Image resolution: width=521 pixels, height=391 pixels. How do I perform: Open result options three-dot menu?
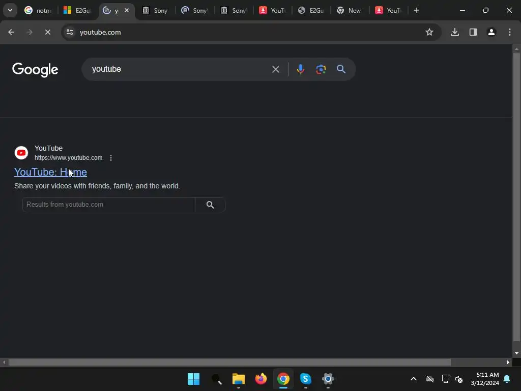click(111, 158)
